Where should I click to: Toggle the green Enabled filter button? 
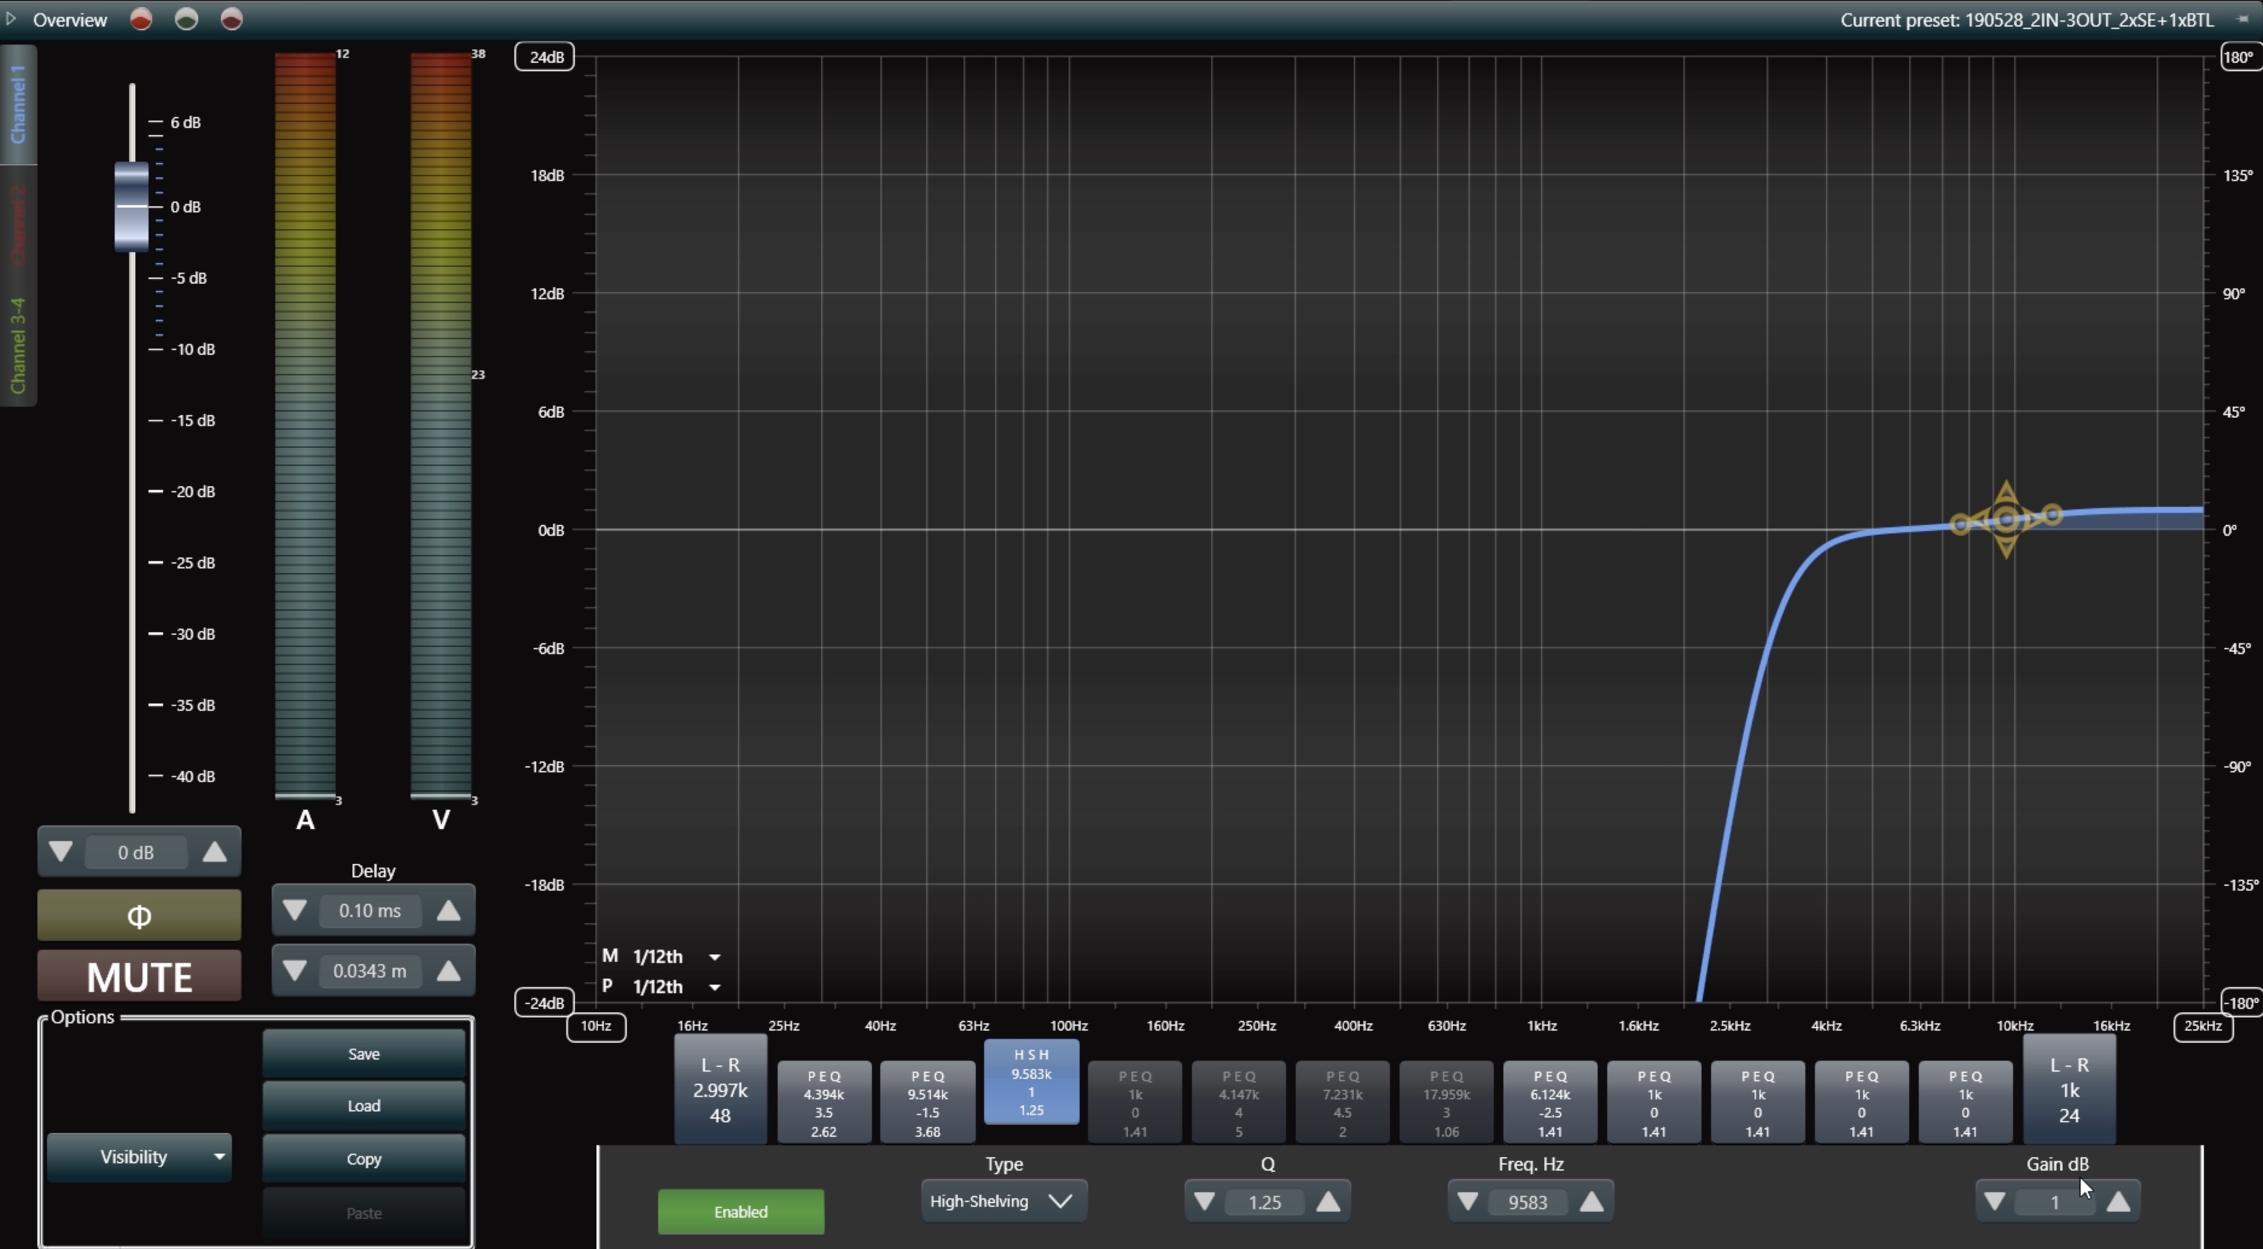tap(741, 1211)
